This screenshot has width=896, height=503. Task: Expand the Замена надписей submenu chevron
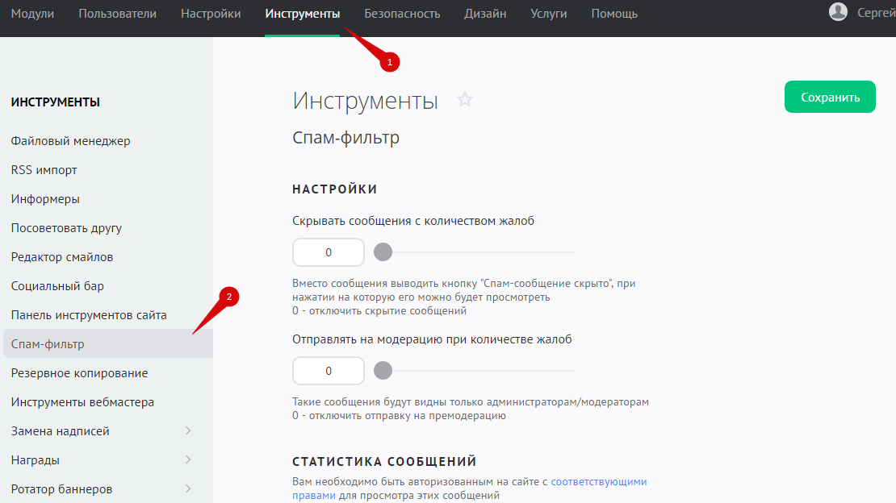click(x=188, y=431)
